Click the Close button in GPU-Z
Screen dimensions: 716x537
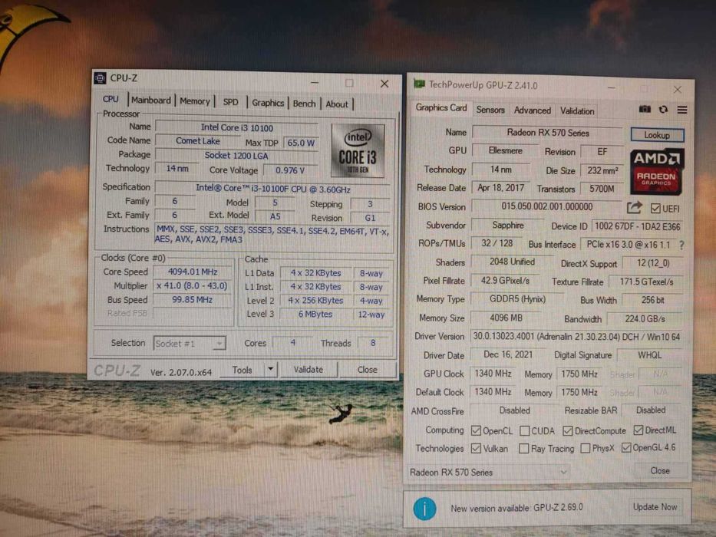pos(660,471)
